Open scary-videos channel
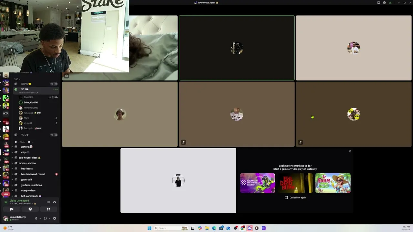This screenshot has height=232, width=413. (35, 190)
